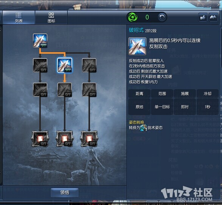Close the skill window with X
The height and width of the screenshot is (205, 222).
click(x=219, y=5)
